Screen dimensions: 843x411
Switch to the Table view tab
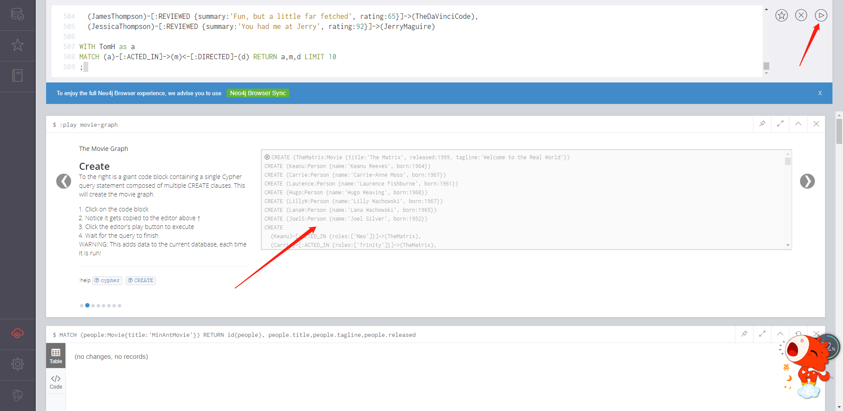(x=55, y=355)
